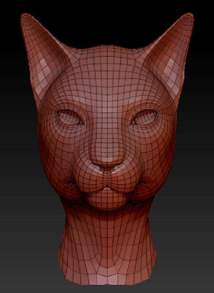Click the center cleft of the cat's upper lip
This screenshot has height=293, width=214.
click(x=107, y=187)
